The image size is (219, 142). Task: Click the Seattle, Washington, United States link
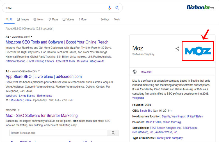coord(182,116)
